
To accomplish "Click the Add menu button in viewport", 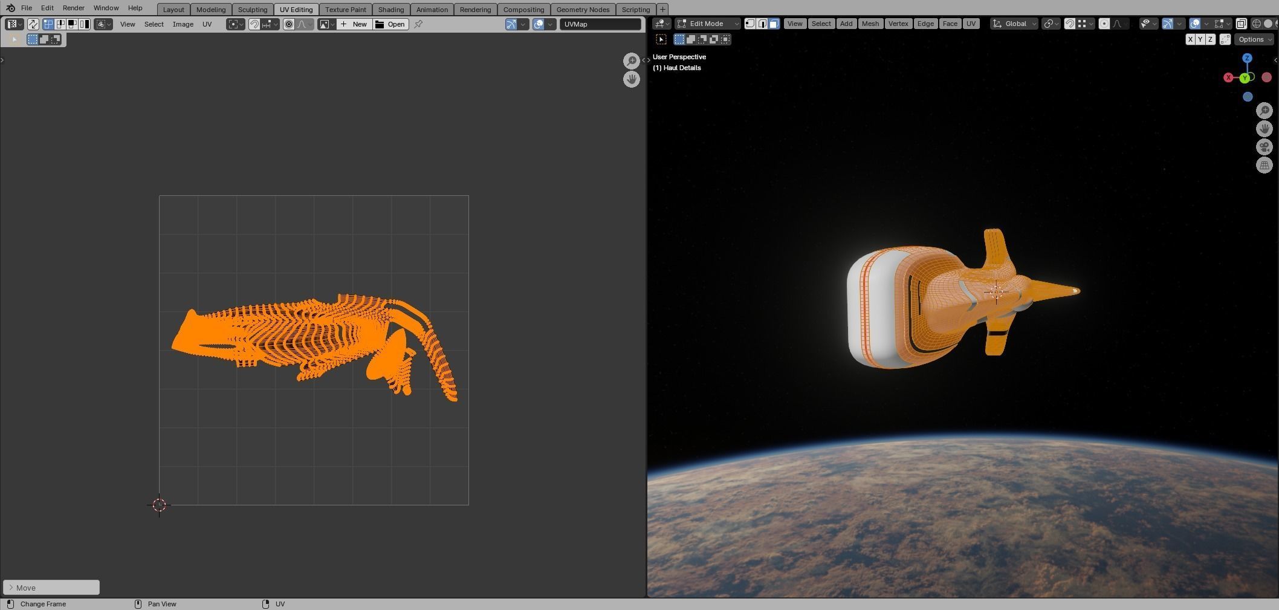I will click(x=846, y=24).
